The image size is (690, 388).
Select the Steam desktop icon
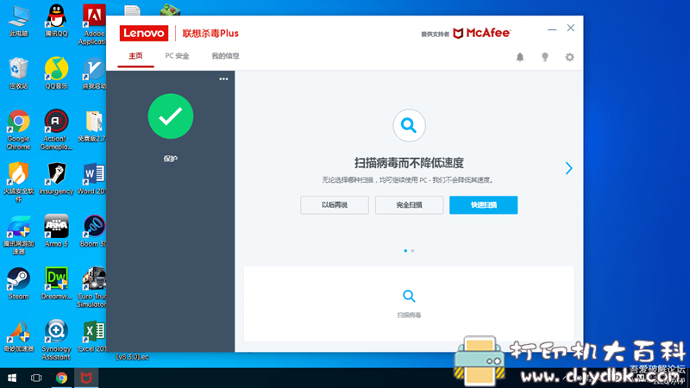click(x=18, y=284)
